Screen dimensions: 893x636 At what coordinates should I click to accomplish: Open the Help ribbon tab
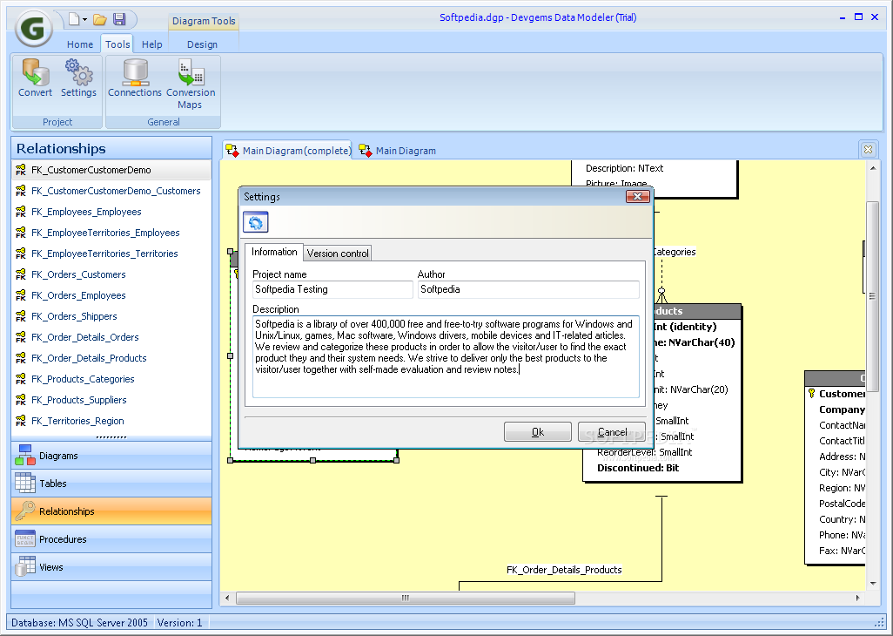[152, 44]
